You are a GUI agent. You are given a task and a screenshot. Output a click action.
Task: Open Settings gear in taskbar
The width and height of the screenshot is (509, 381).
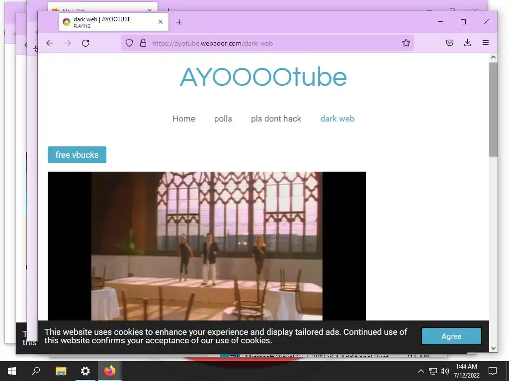click(85, 371)
